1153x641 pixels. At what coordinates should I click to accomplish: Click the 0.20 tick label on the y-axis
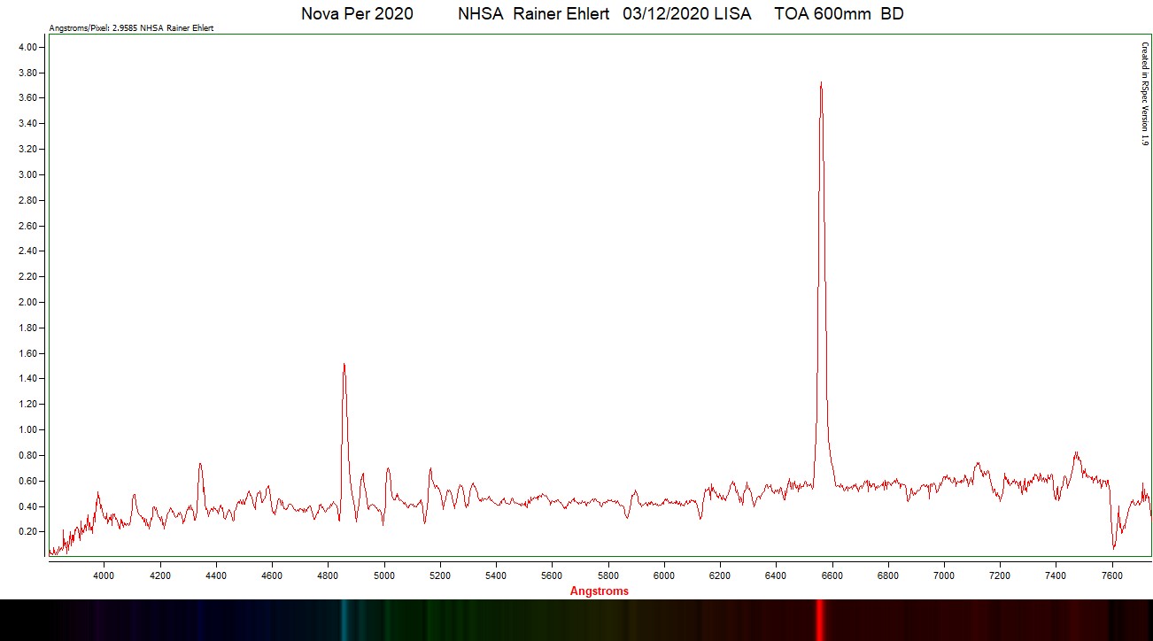point(27,532)
